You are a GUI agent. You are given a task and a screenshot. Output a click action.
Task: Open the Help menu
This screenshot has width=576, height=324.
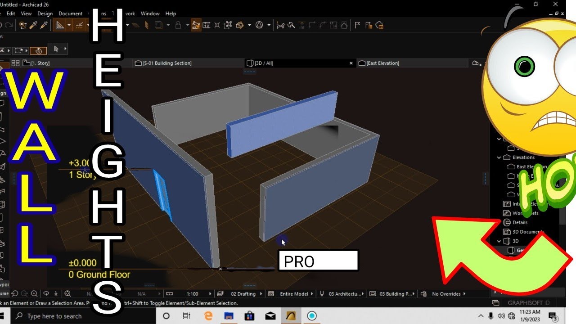(x=171, y=13)
